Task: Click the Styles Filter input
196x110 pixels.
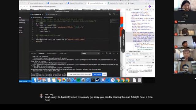Action: (135, 57)
